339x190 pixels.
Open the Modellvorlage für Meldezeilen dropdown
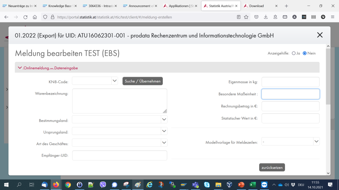[316, 141]
